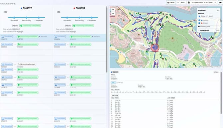Toggle SN0639 checkbox in map legend
Viewport: 223px width, 128px height.
click(199, 23)
